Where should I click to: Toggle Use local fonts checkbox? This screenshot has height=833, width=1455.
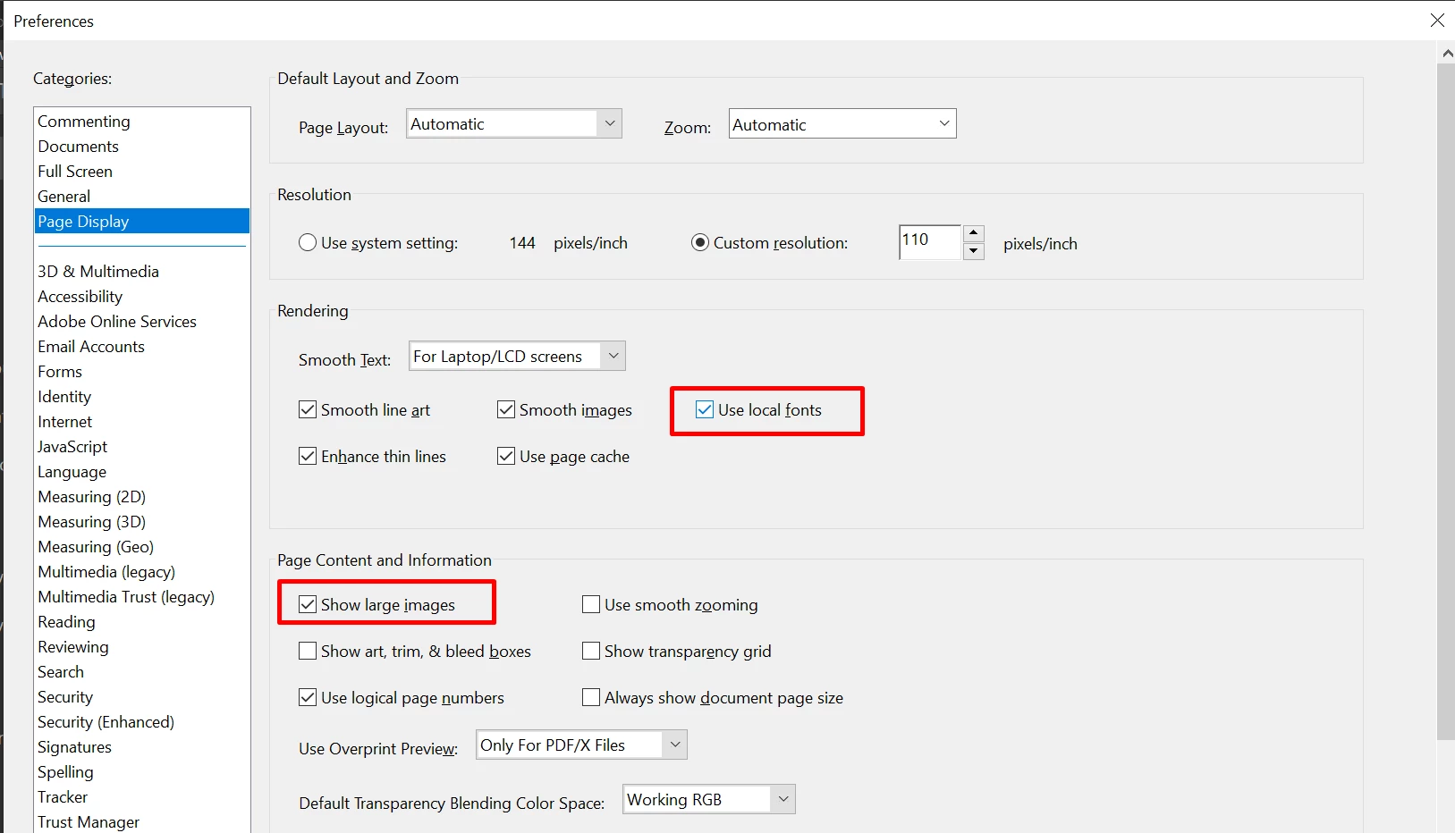(x=705, y=409)
